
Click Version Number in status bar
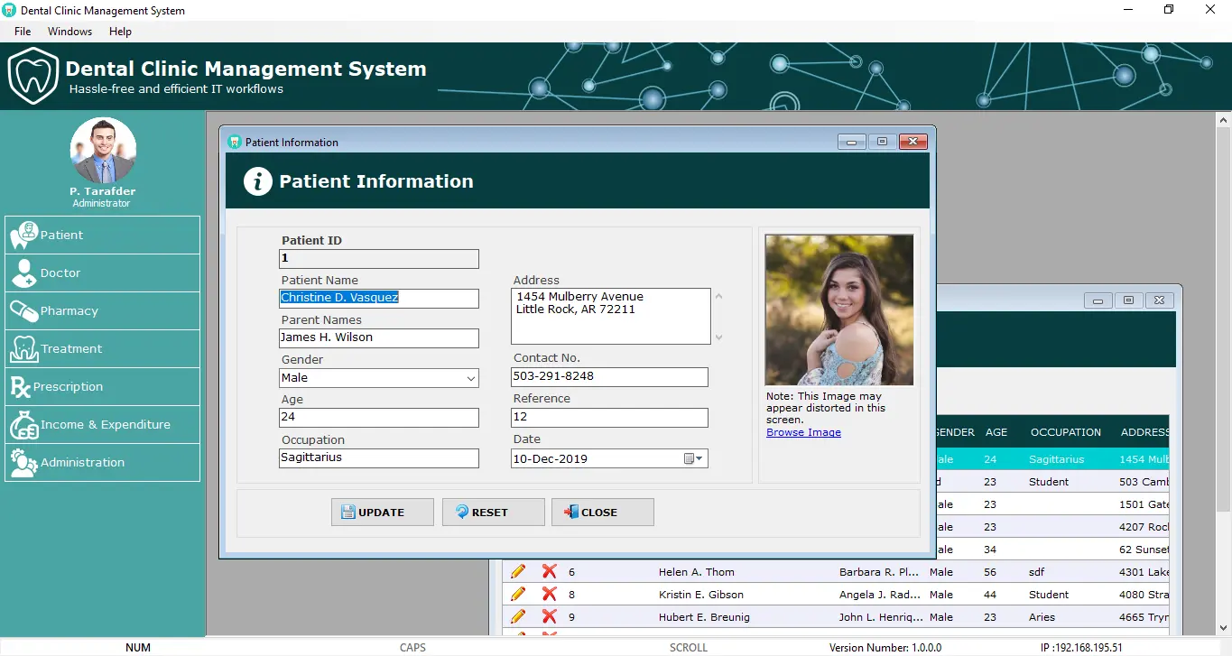[885, 648]
